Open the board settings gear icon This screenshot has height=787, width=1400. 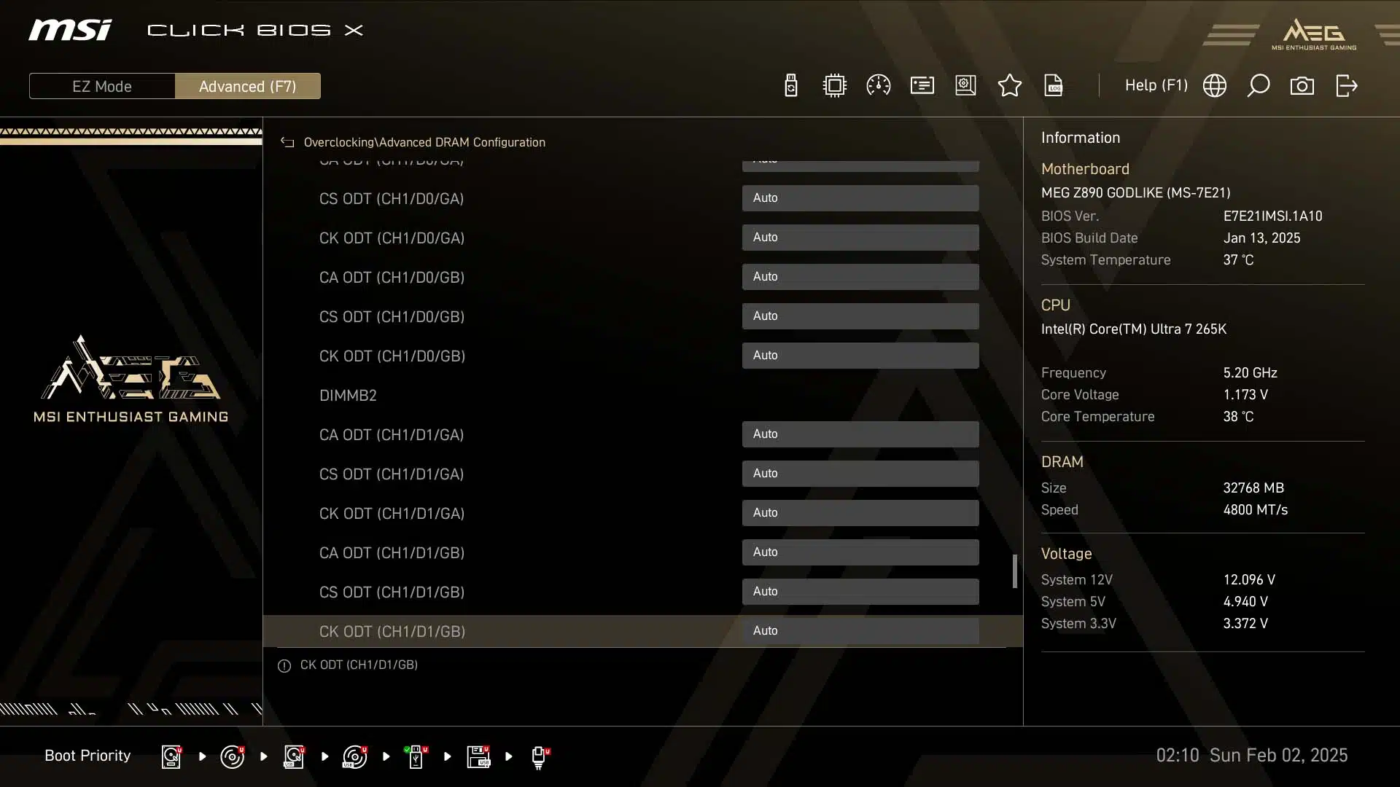[965, 86]
